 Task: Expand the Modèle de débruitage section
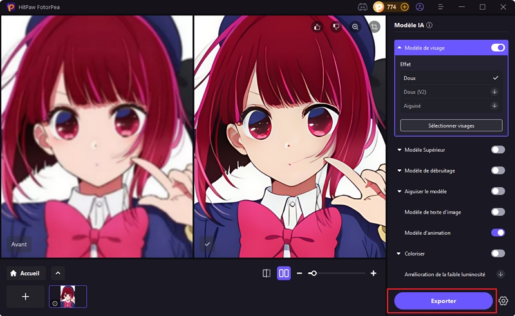[x=399, y=171]
